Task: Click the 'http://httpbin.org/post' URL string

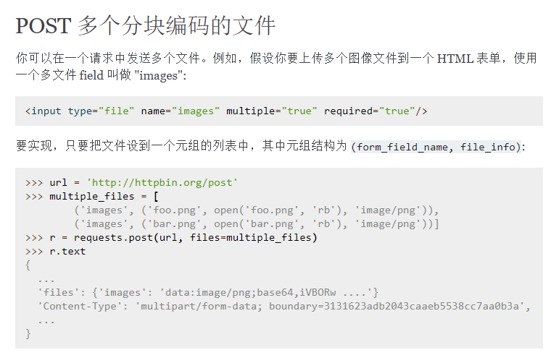Action: coord(162,183)
